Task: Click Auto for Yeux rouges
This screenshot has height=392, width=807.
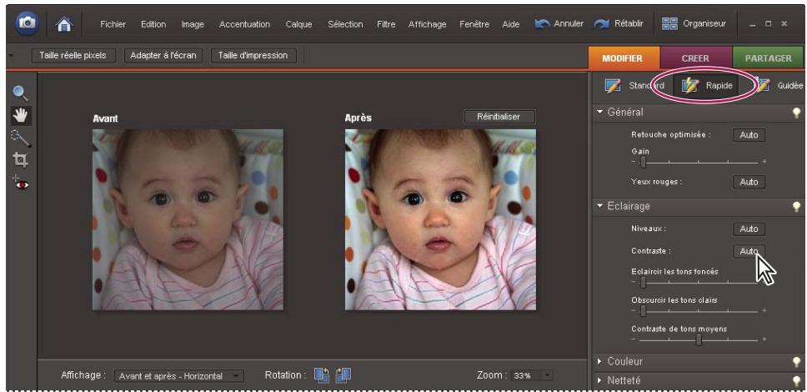Action: point(749,182)
